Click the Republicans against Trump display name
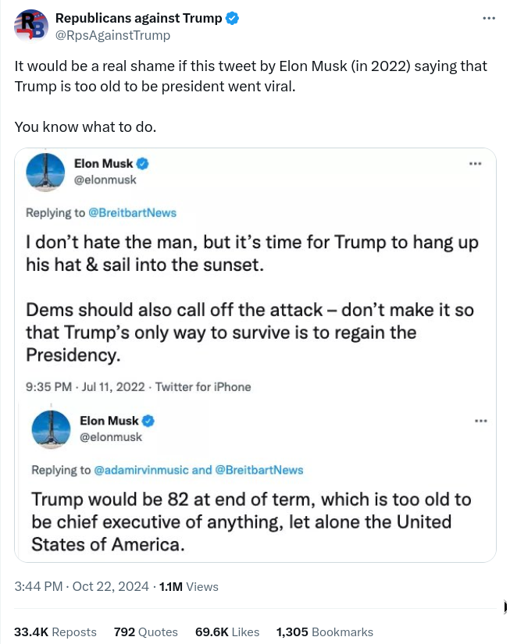Viewport: 510px width, 644px height. coord(138,19)
